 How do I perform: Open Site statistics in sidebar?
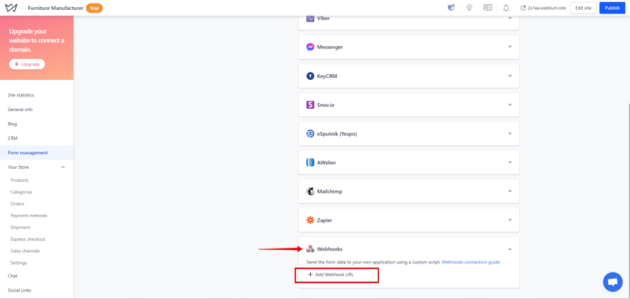pos(21,95)
